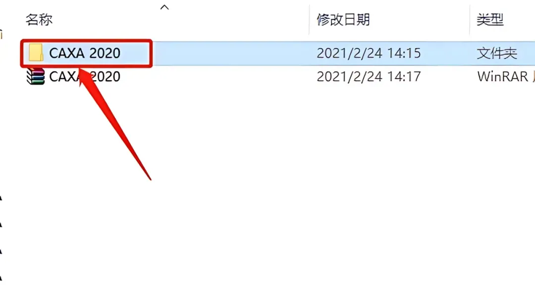The image size is (535, 301).
Task: Click the red highlight border around CAXA 2020 folder
Action: [x=86, y=41]
